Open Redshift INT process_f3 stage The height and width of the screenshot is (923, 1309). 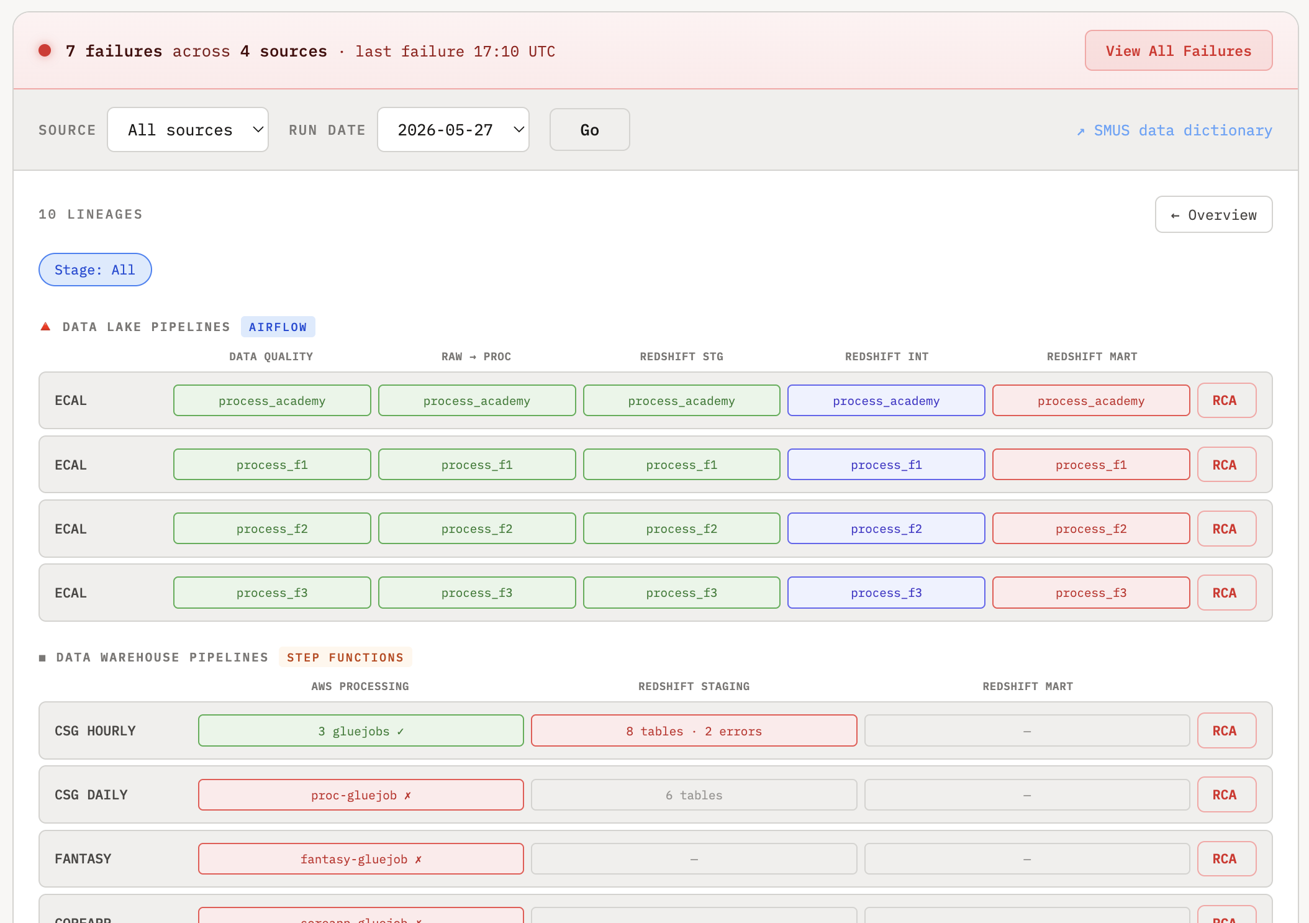[886, 593]
